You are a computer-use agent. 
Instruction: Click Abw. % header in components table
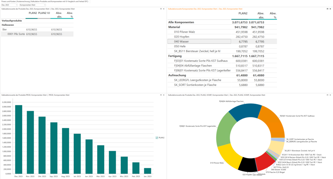tap(273, 15)
